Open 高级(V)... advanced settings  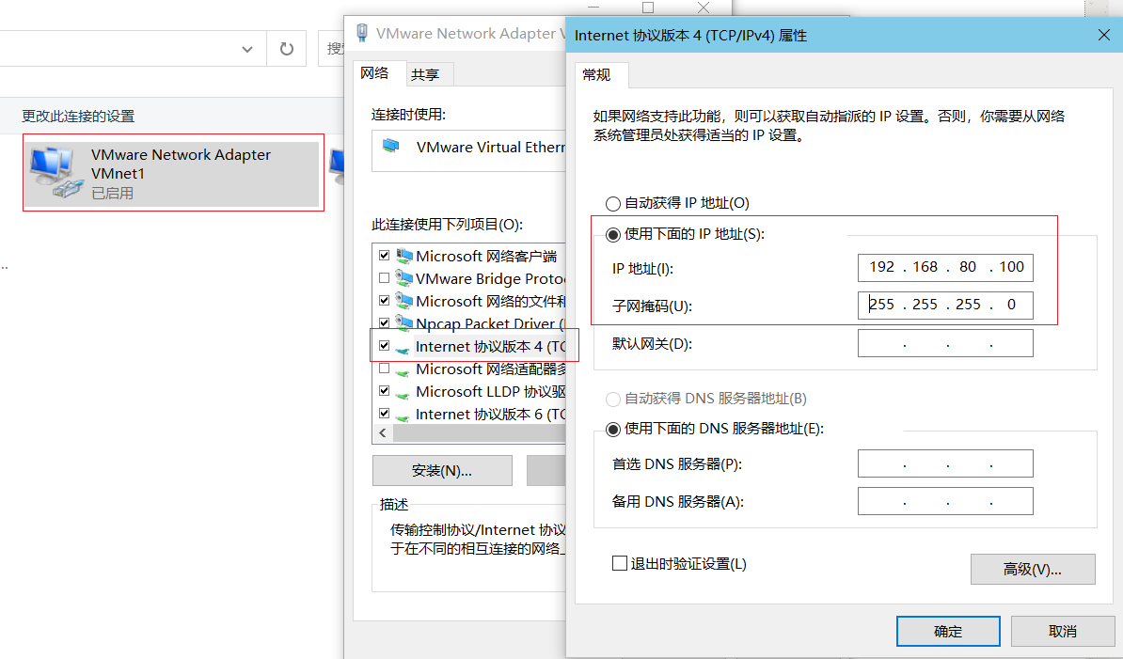click(x=1033, y=569)
